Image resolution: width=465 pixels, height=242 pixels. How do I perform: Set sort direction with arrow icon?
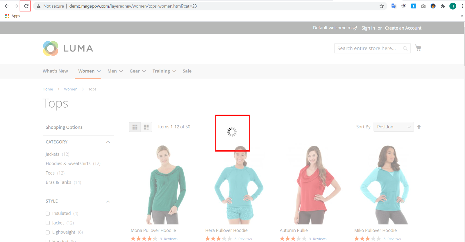(x=419, y=127)
